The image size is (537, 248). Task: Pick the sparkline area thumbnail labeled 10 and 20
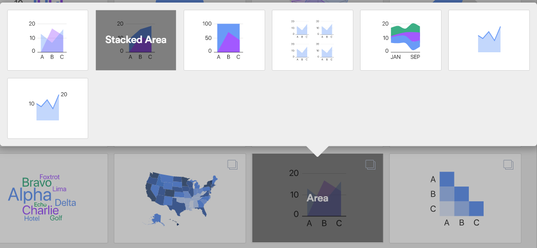click(x=48, y=109)
